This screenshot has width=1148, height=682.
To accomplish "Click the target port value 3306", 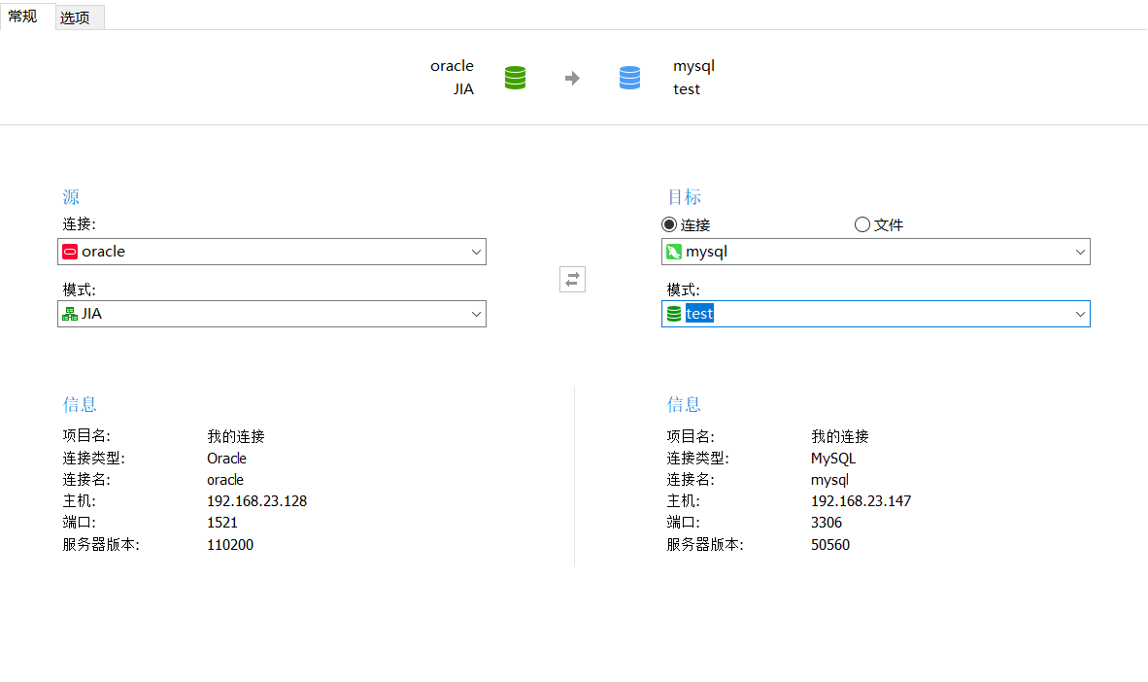I will 827,523.
